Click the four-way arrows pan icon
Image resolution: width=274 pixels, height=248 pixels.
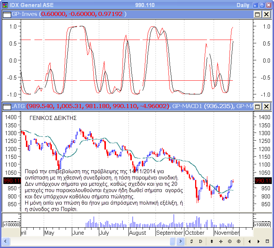point(221,241)
